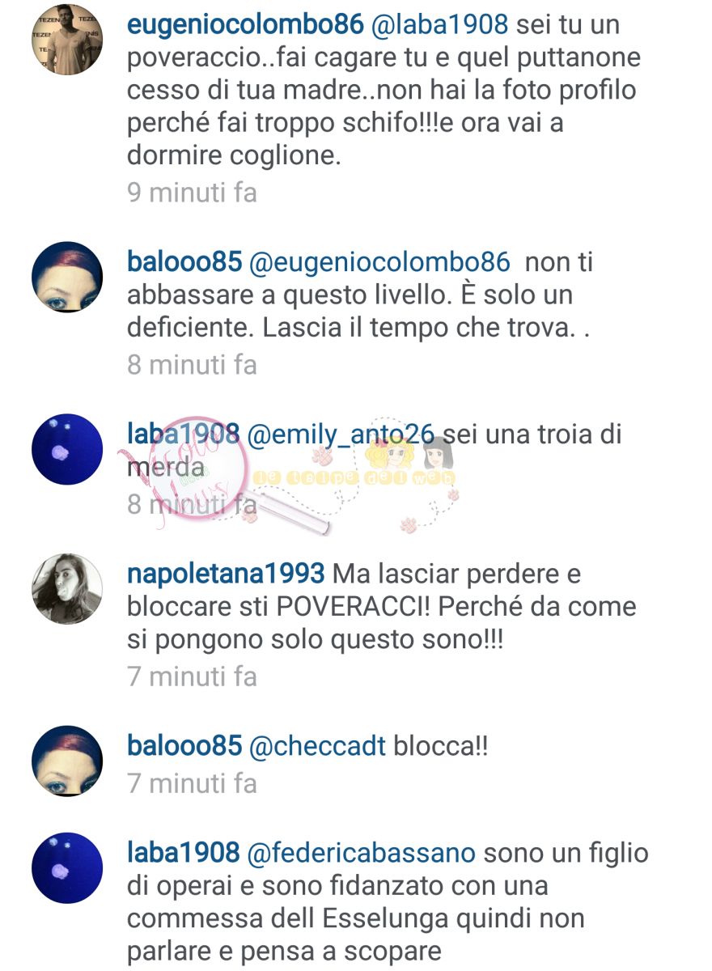The width and height of the screenshot is (712, 971).
Task: Tap balooo85's avatar on the 8-minute comment
Action: tap(67, 278)
